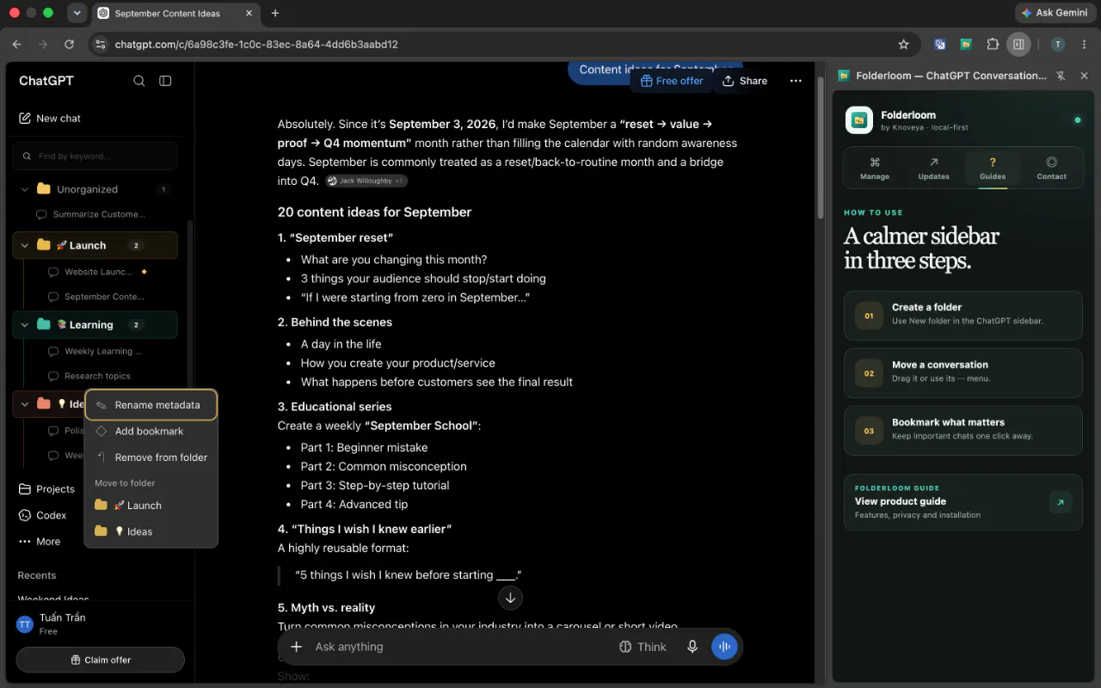
Task: Toggle ChatGPT sidebar with panel icon
Action: tap(165, 81)
